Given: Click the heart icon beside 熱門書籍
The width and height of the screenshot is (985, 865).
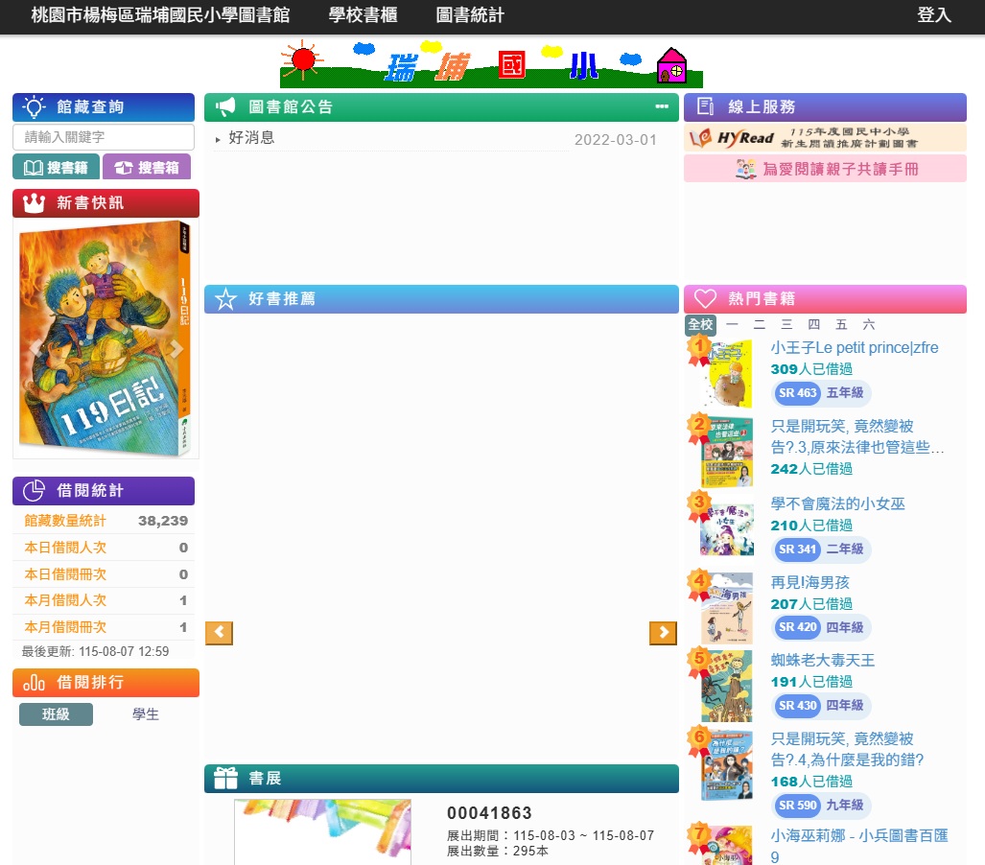Looking at the screenshot, I should (x=705, y=299).
